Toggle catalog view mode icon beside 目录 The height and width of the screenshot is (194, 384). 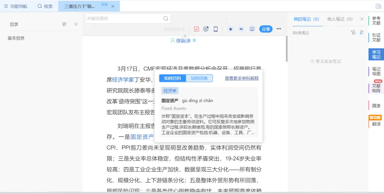click(x=64, y=24)
